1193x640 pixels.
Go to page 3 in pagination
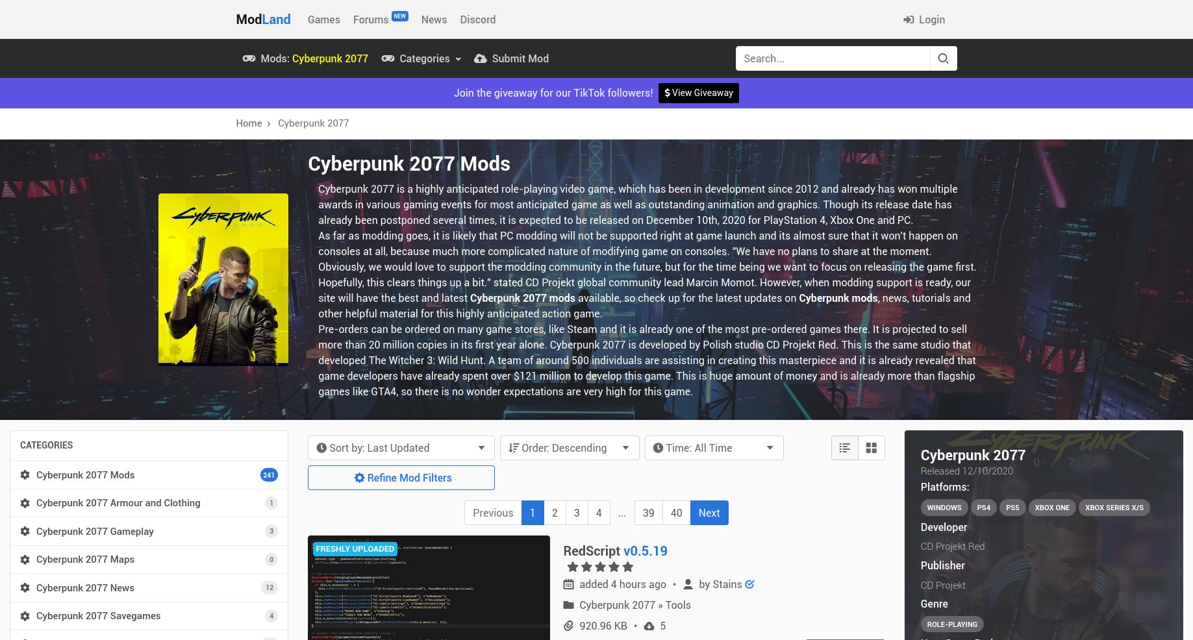pos(577,513)
